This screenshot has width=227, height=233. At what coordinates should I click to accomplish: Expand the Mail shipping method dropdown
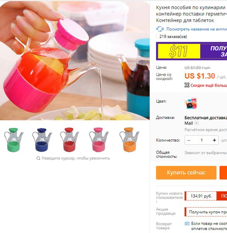[196, 123]
